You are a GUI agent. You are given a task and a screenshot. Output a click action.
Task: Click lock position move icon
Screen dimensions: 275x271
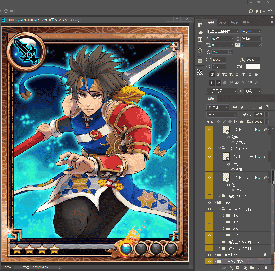(x=230, y=122)
